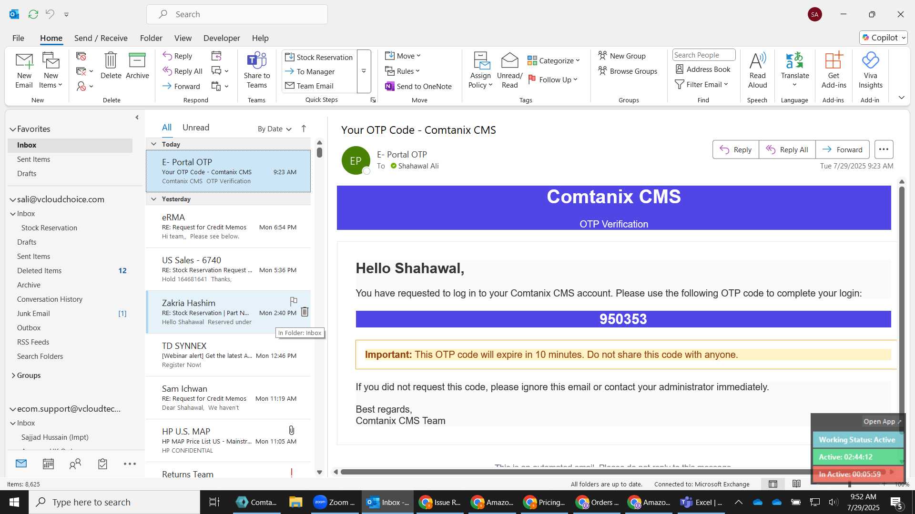Open Categorize dropdown
915x514 pixels.
coord(553,60)
